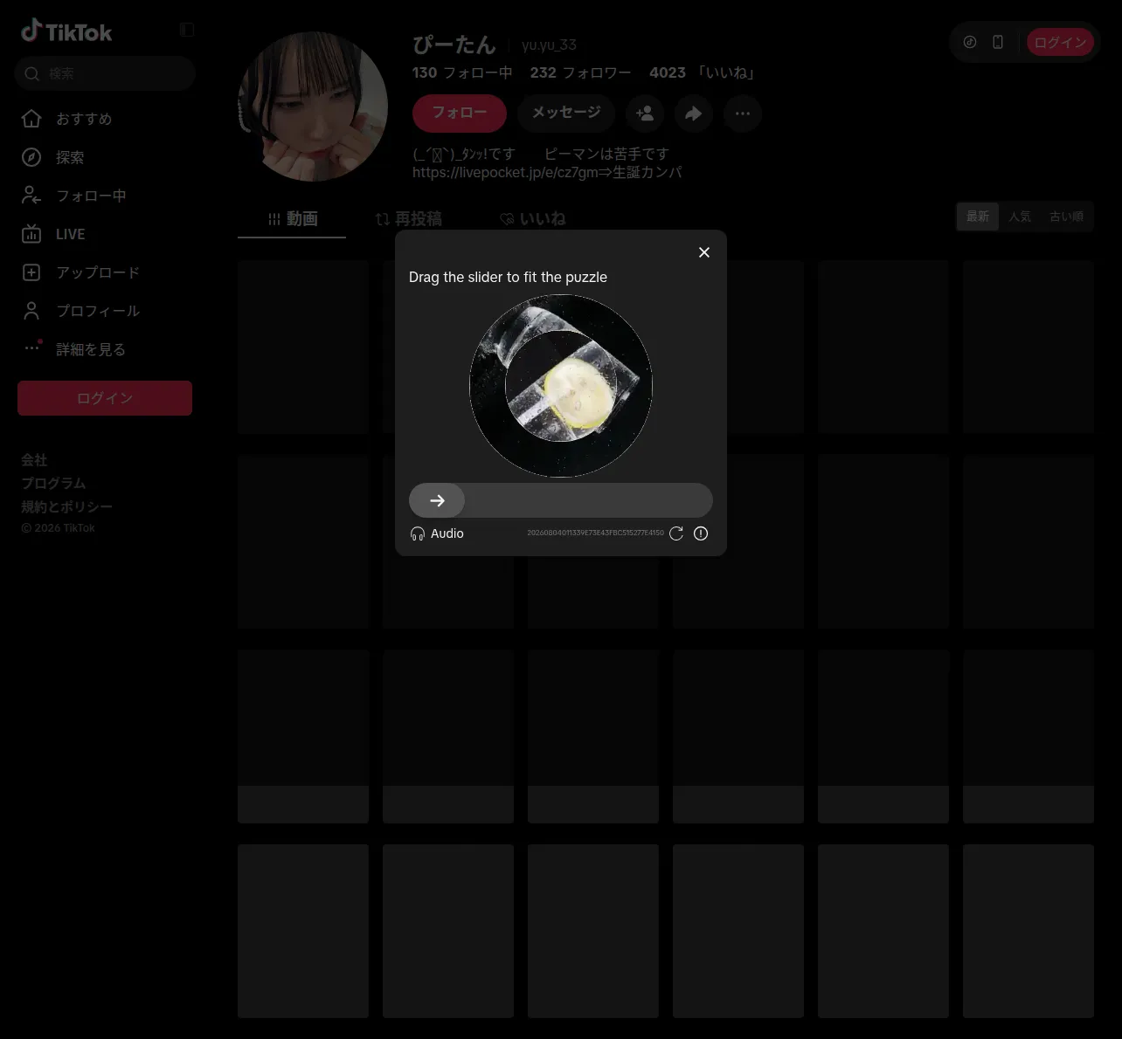View the 232 フォロワー list
The width and height of the screenshot is (1122, 1039).
tap(580, 72)
